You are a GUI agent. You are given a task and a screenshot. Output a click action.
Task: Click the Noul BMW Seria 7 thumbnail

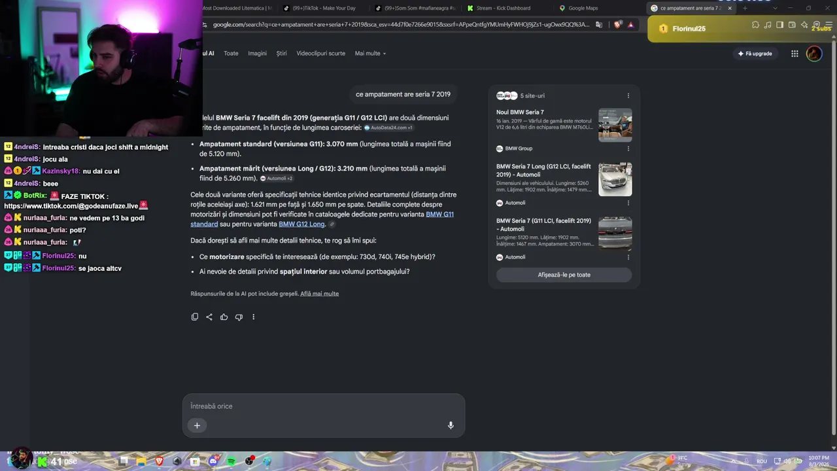point(615,125)
